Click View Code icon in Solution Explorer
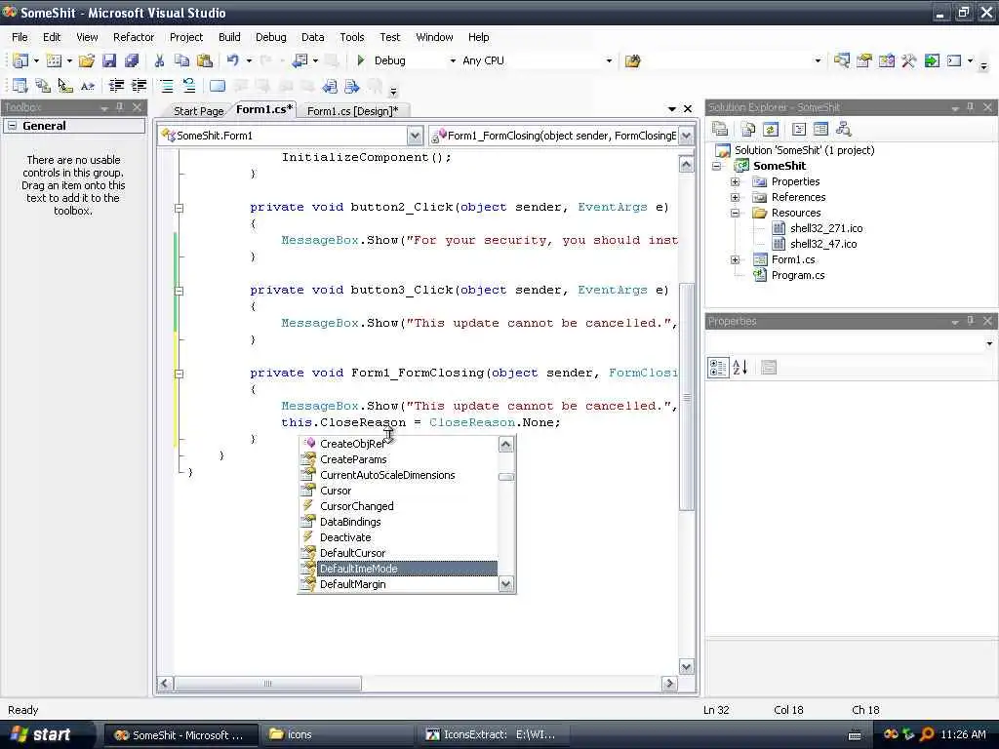The height and width of the screenshot is (749, 999). [x=798, y=130]
